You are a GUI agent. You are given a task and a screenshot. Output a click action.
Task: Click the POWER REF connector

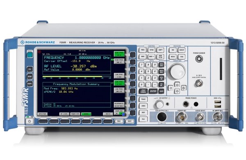(182, 117)
